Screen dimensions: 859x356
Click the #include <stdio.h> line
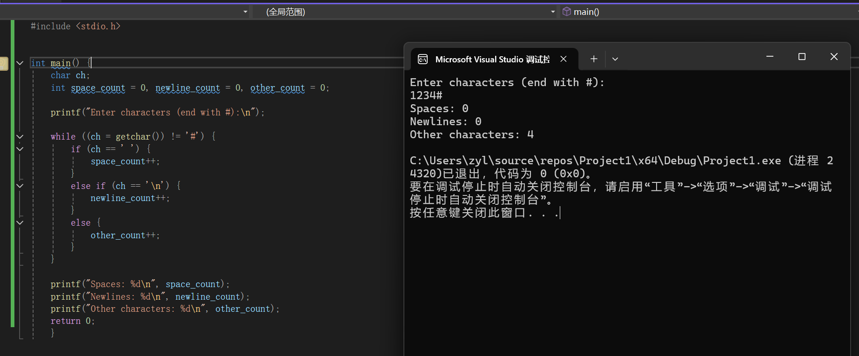tap(75, 27)
